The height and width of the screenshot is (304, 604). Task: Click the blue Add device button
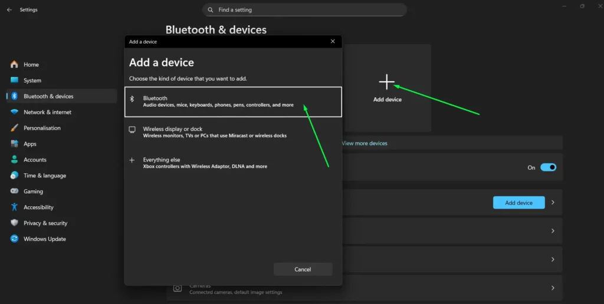pyautogui.click(x=518, y=203)
